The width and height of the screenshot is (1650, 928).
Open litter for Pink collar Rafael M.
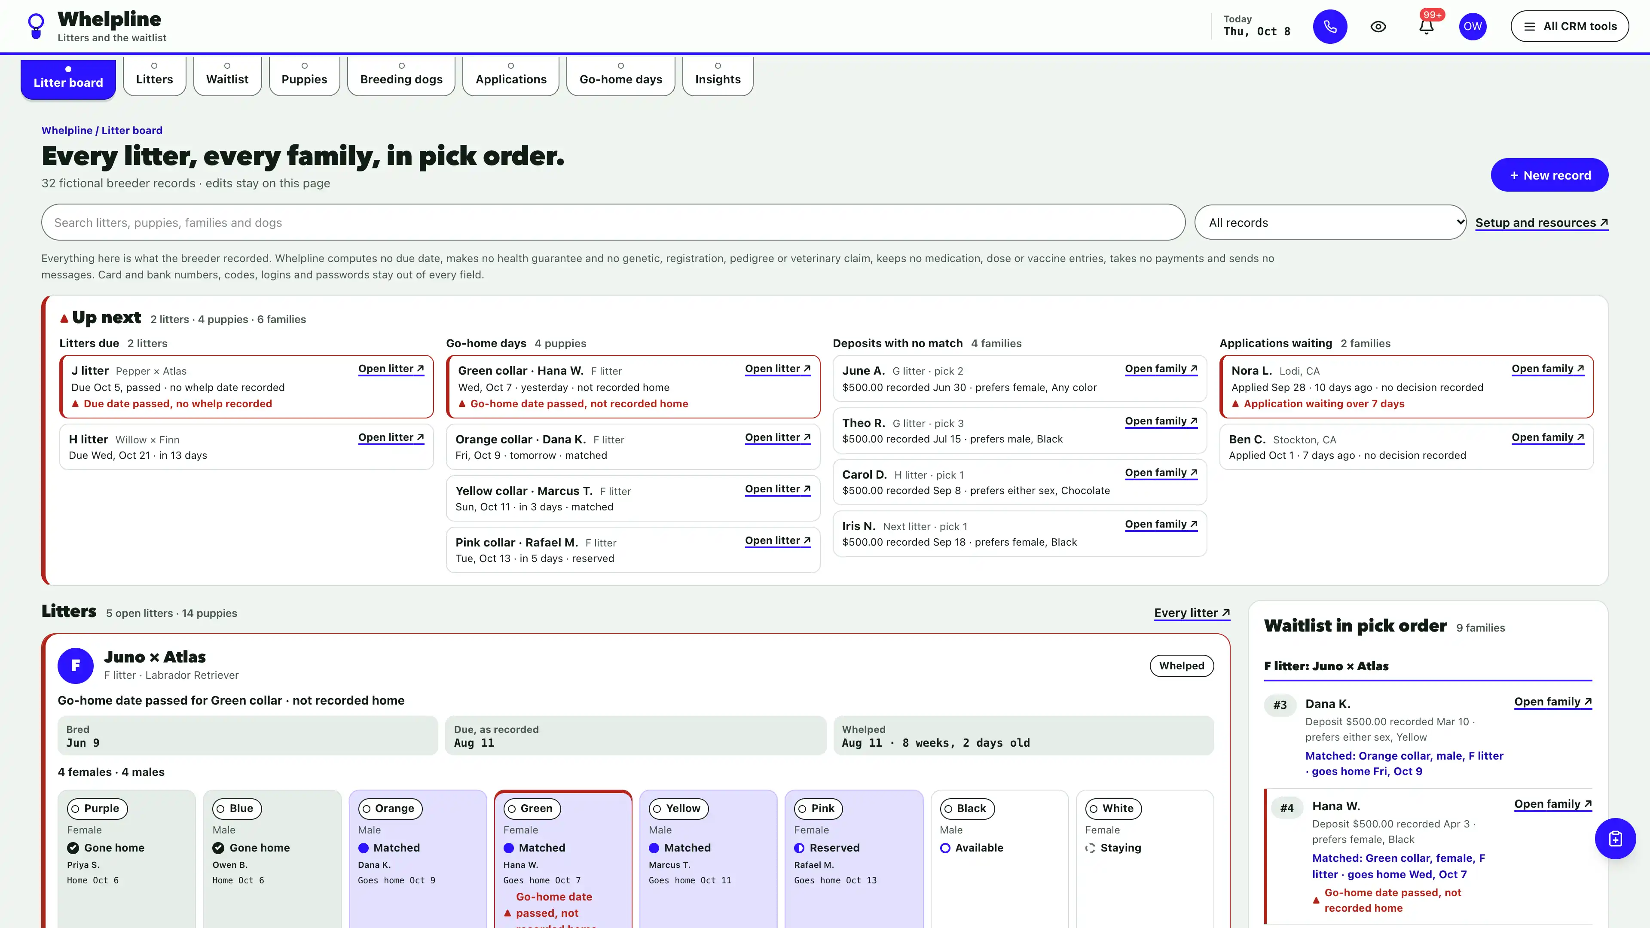coord(778,540)
